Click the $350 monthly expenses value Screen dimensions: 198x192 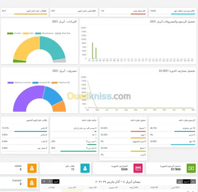pos(124,169)
